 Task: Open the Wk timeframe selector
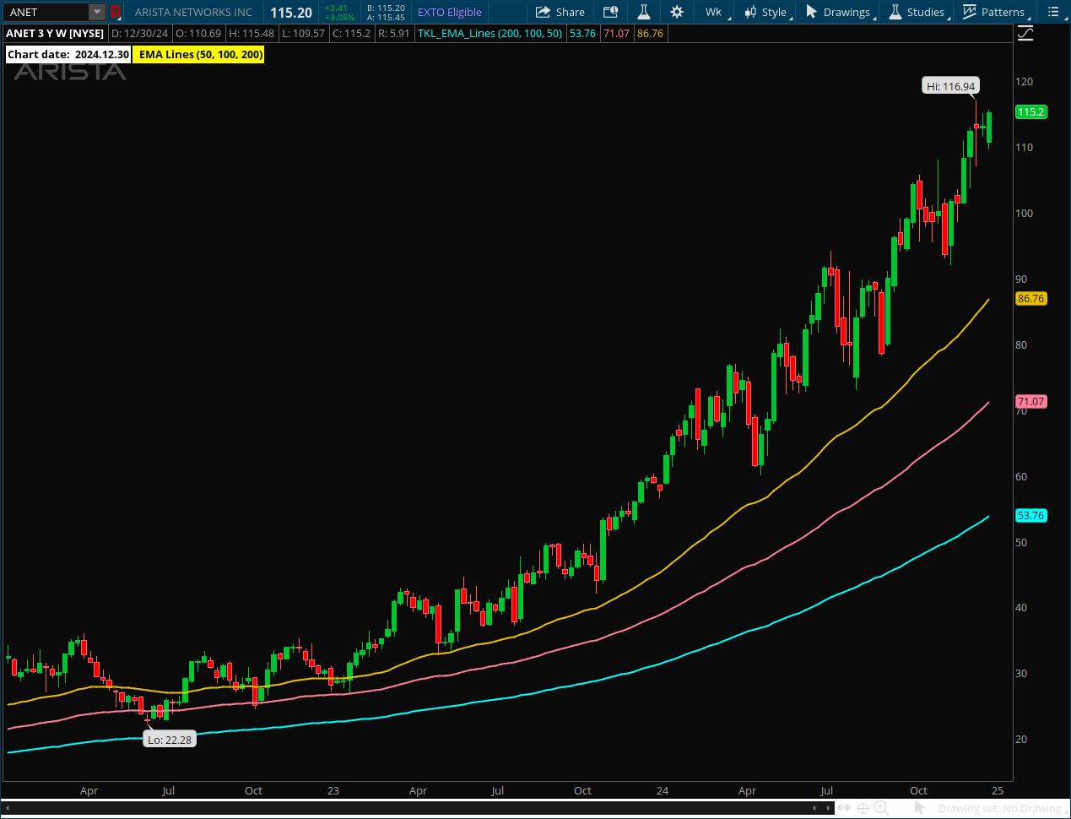click(x=713, y=12)
